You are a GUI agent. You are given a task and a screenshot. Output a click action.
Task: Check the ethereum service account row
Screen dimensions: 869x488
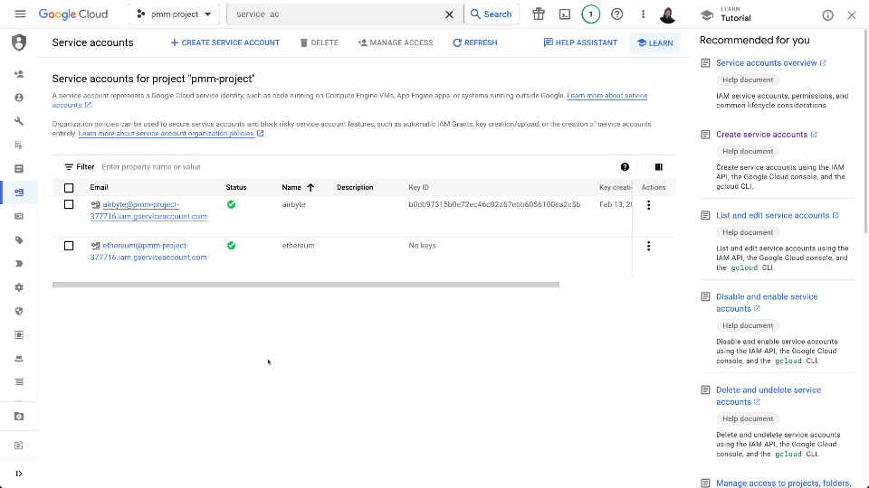pyautogui.click(x=69, y=246)
